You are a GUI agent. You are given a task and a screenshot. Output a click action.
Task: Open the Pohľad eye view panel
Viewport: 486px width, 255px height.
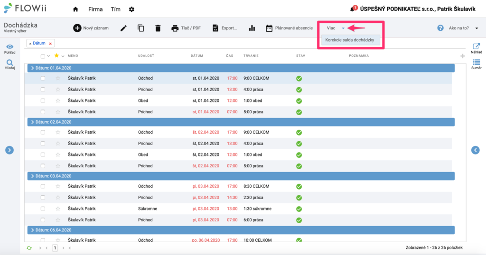point(9,49)
